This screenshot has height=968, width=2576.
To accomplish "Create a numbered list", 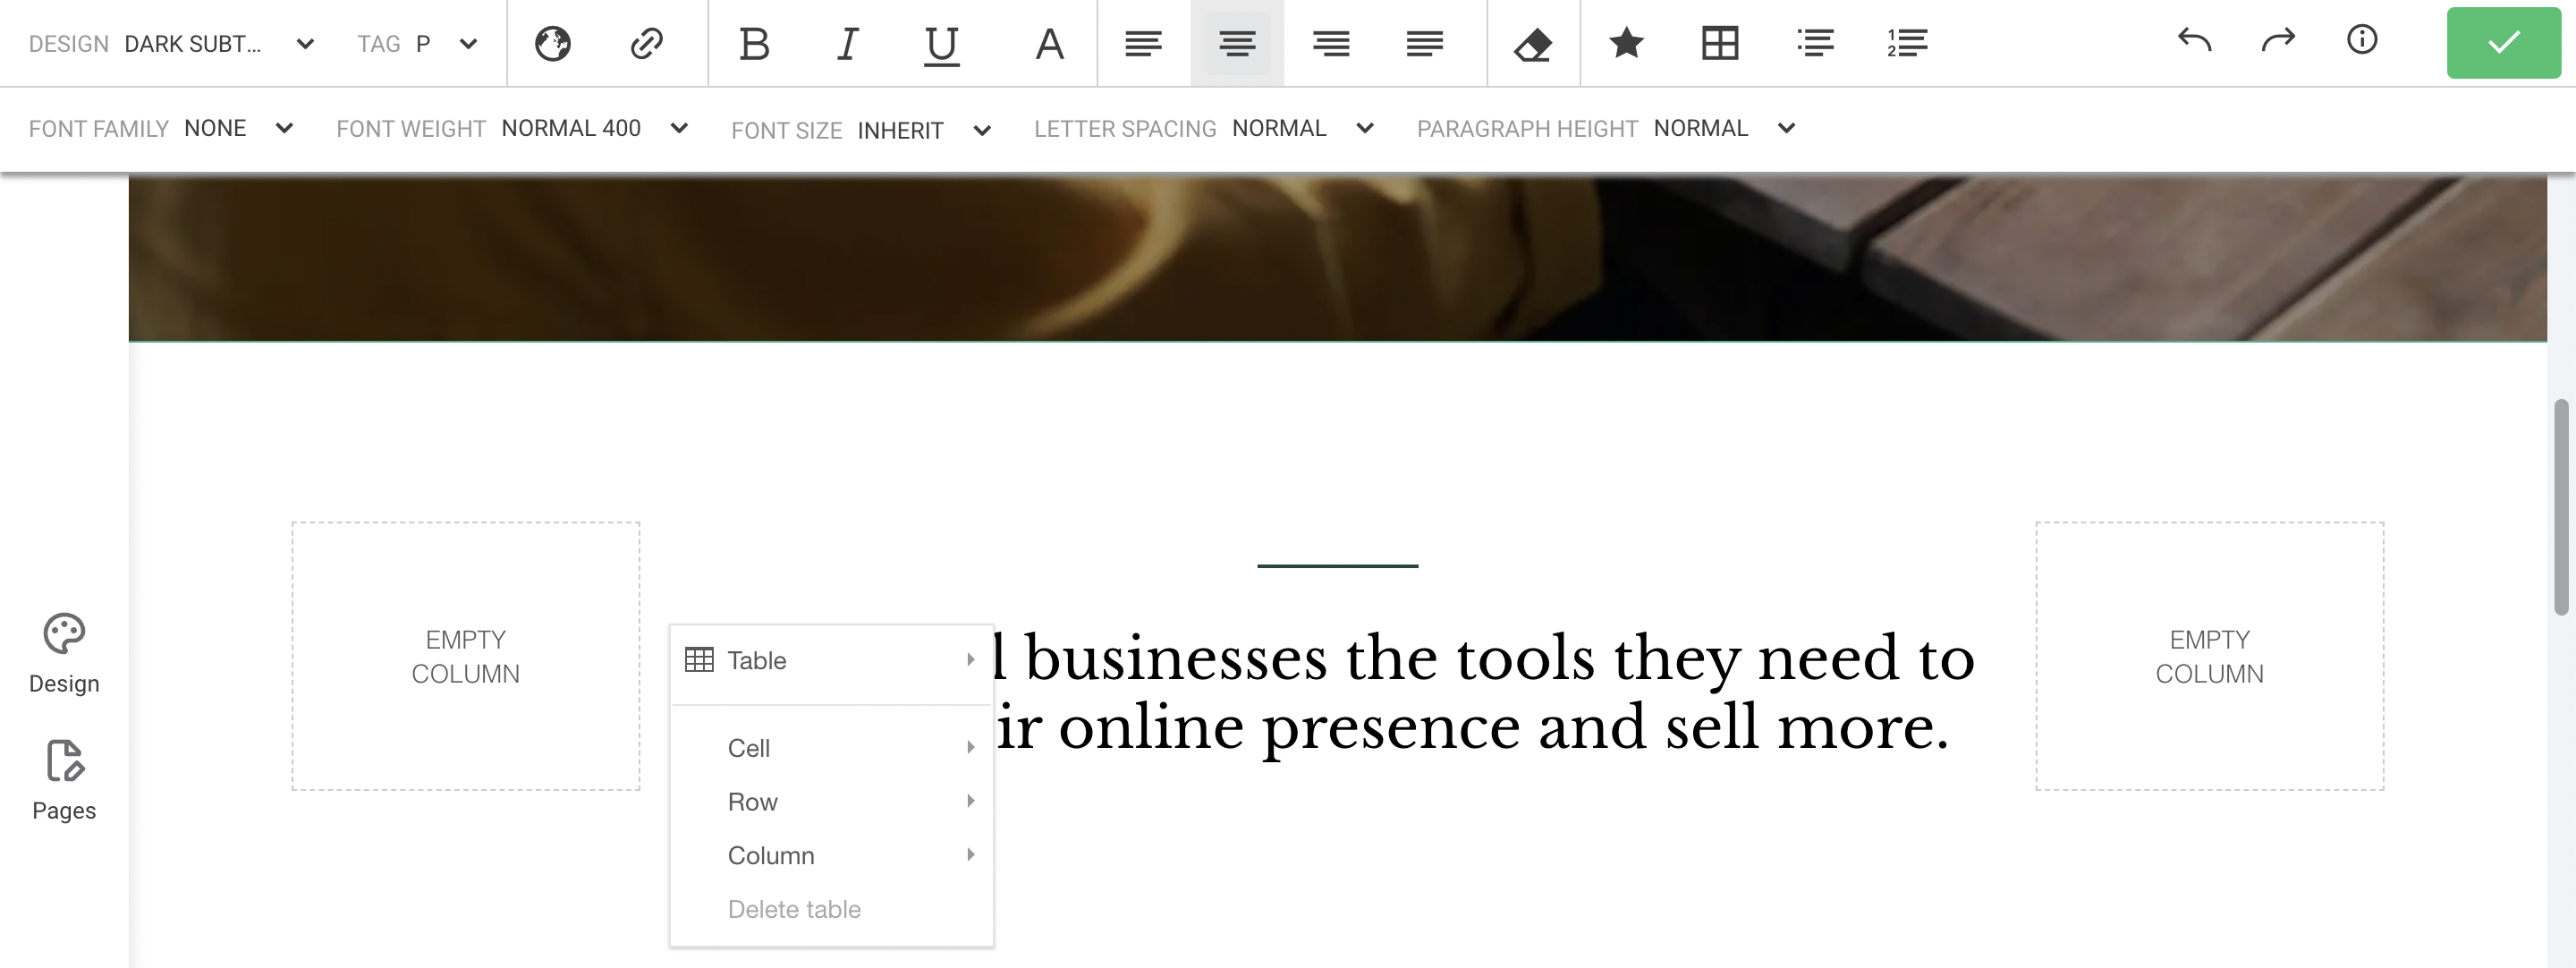I will coord(1907,43).
